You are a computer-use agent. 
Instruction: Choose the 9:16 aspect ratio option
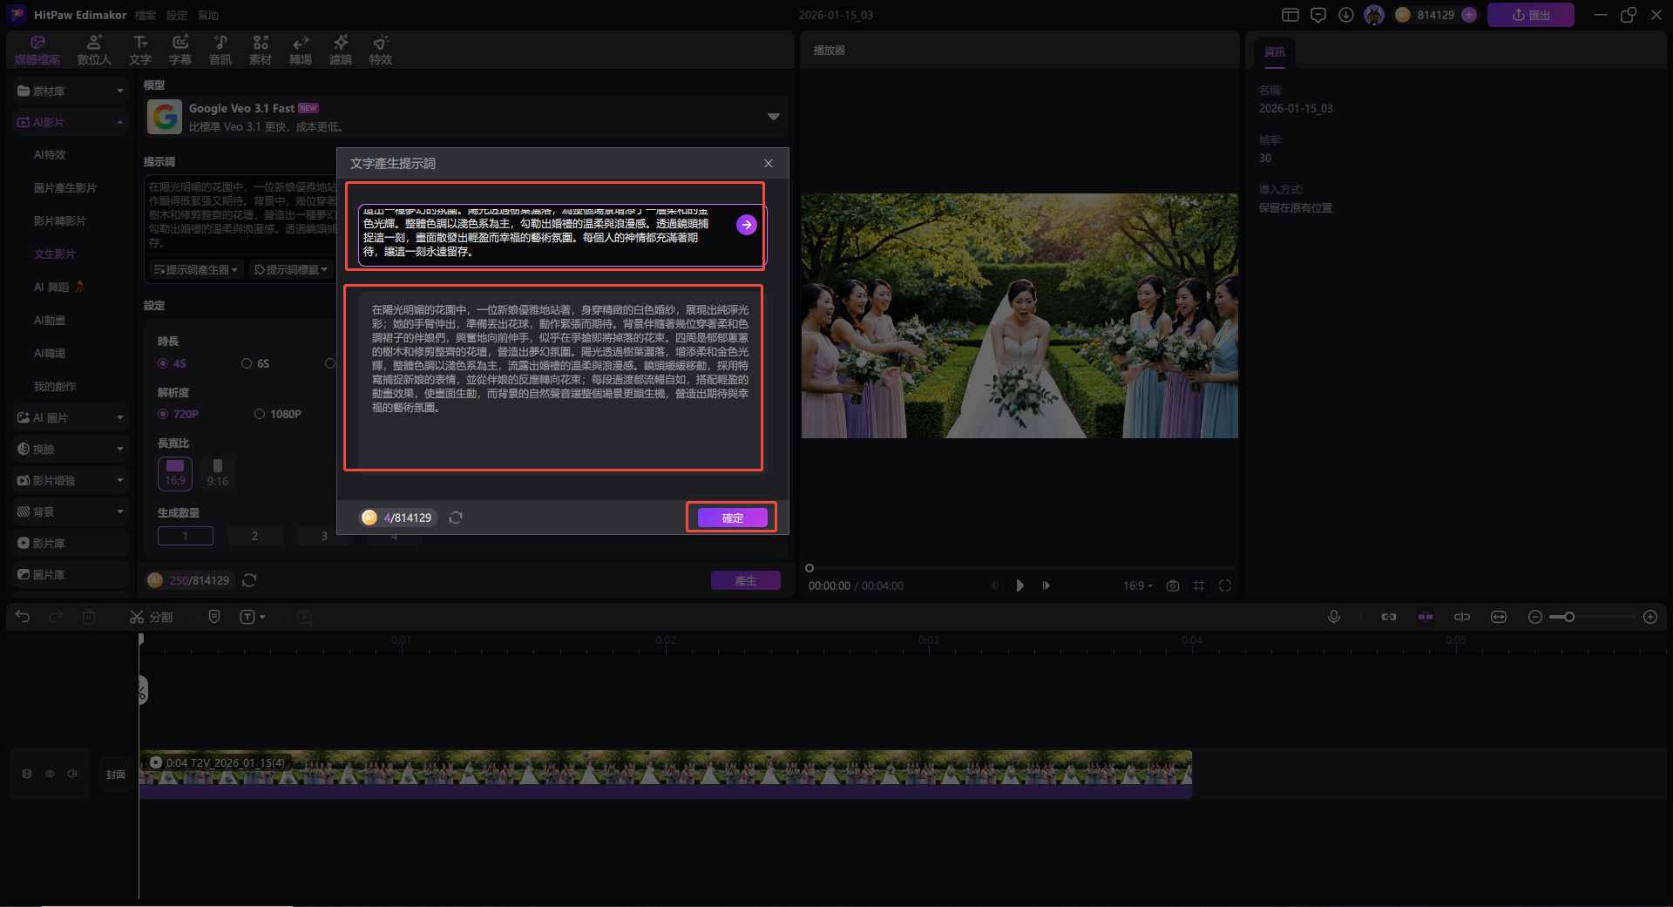(x=218, y=472)
